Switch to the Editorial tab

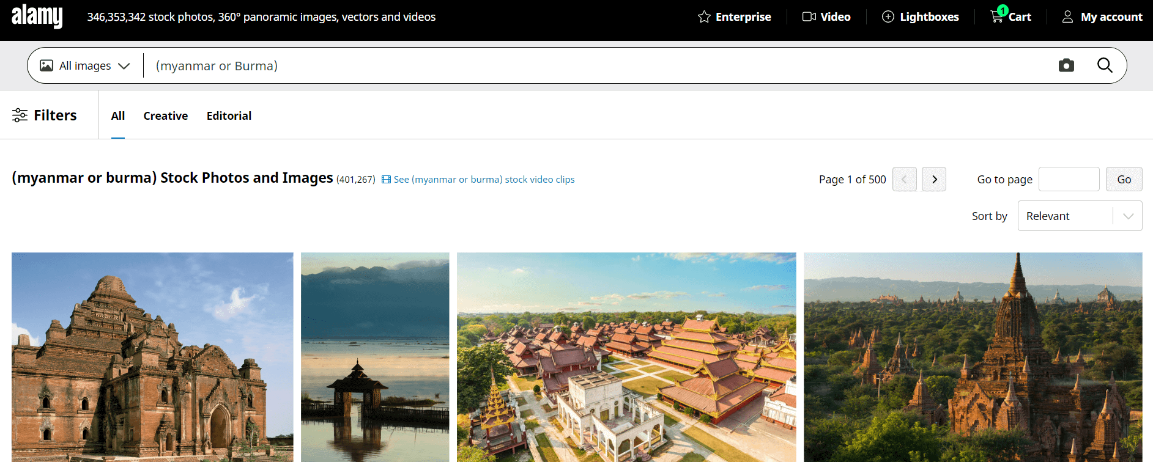[229, 116]
